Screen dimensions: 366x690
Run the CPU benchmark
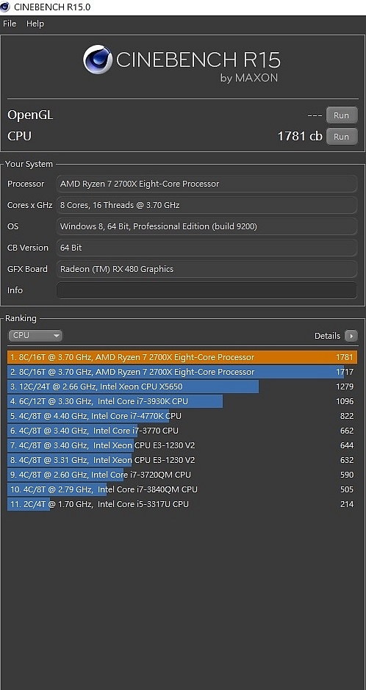(341, 137)
